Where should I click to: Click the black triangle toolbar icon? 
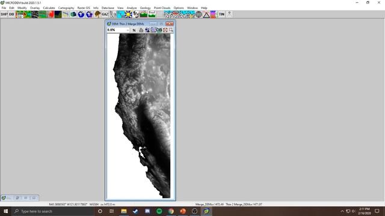click(x=206, y=14)
